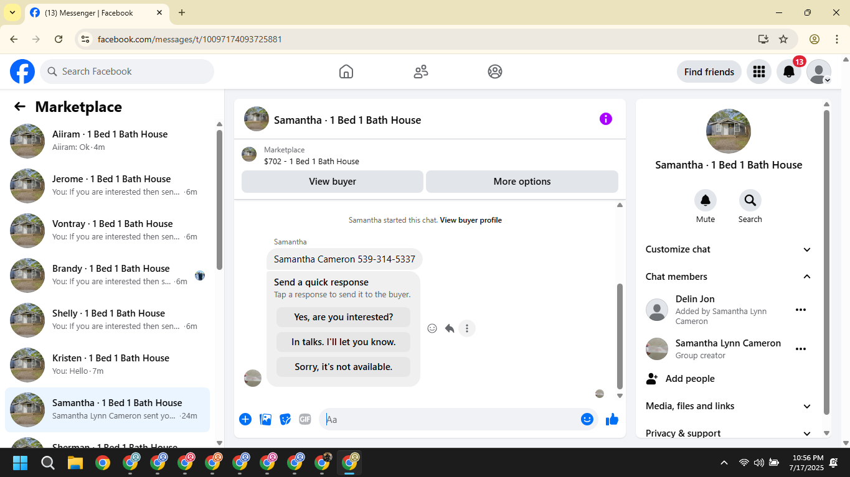Click the Facebook logo
Screen dimensions: 850x477
[x=22, y=72]
